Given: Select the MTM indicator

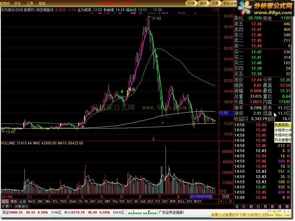Looking at the screenshot, I should click(x=173, y=201).
